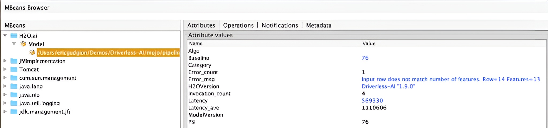Screen dimensions: 548x128
Task: Expand the java.nio node
Action: (5, 95)
